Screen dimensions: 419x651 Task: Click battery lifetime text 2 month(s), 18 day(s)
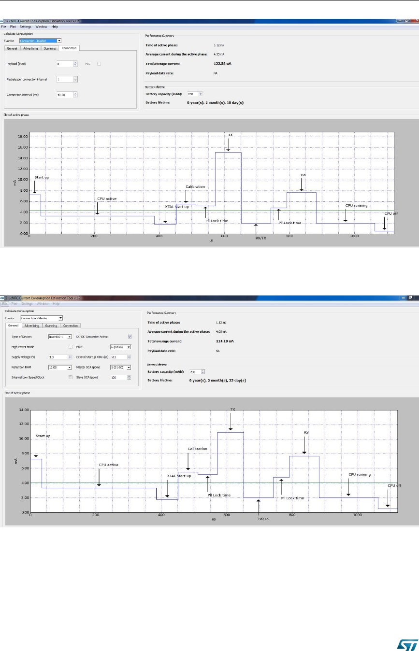(215, 102)
